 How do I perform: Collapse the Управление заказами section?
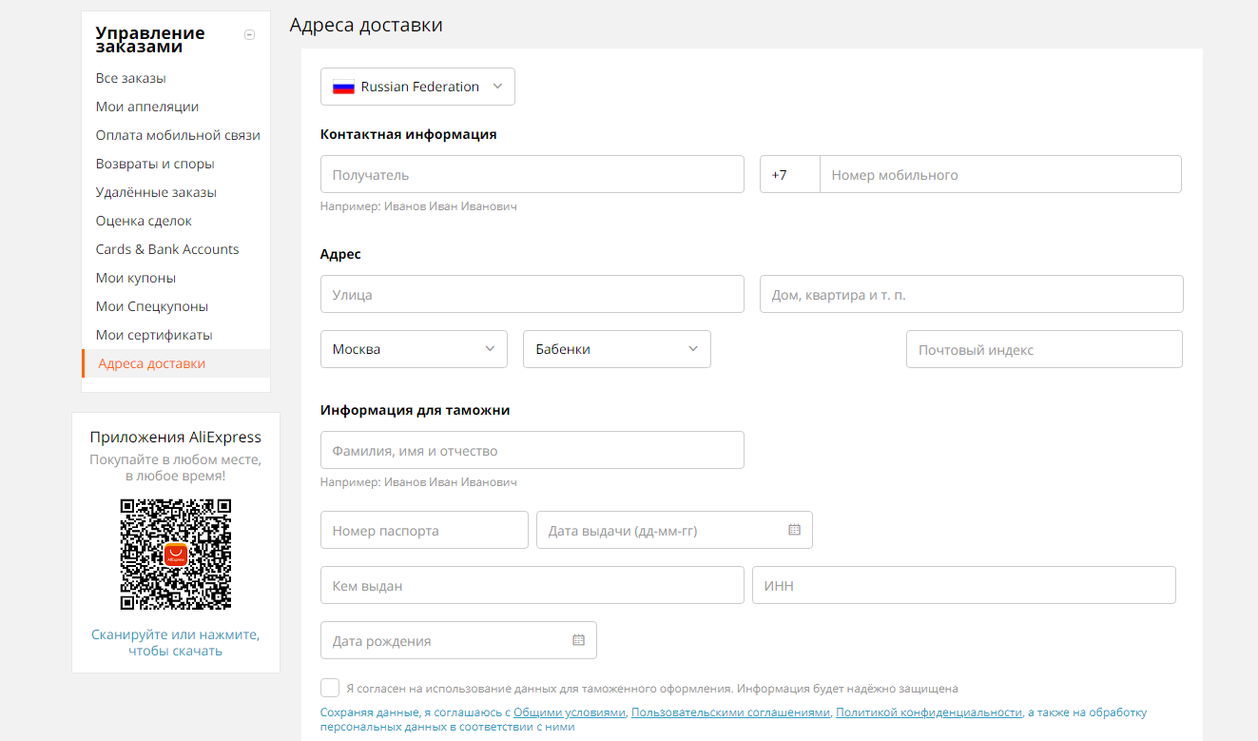pos(249,35)
